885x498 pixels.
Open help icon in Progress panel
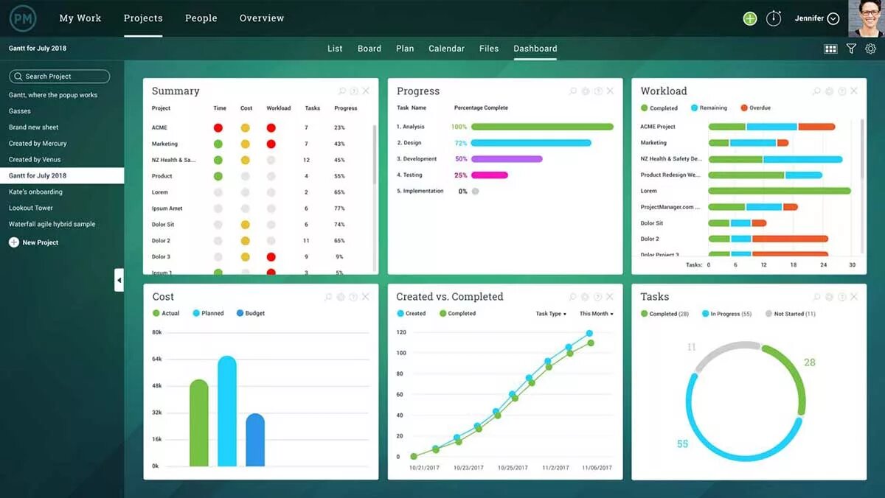(598, 91)
